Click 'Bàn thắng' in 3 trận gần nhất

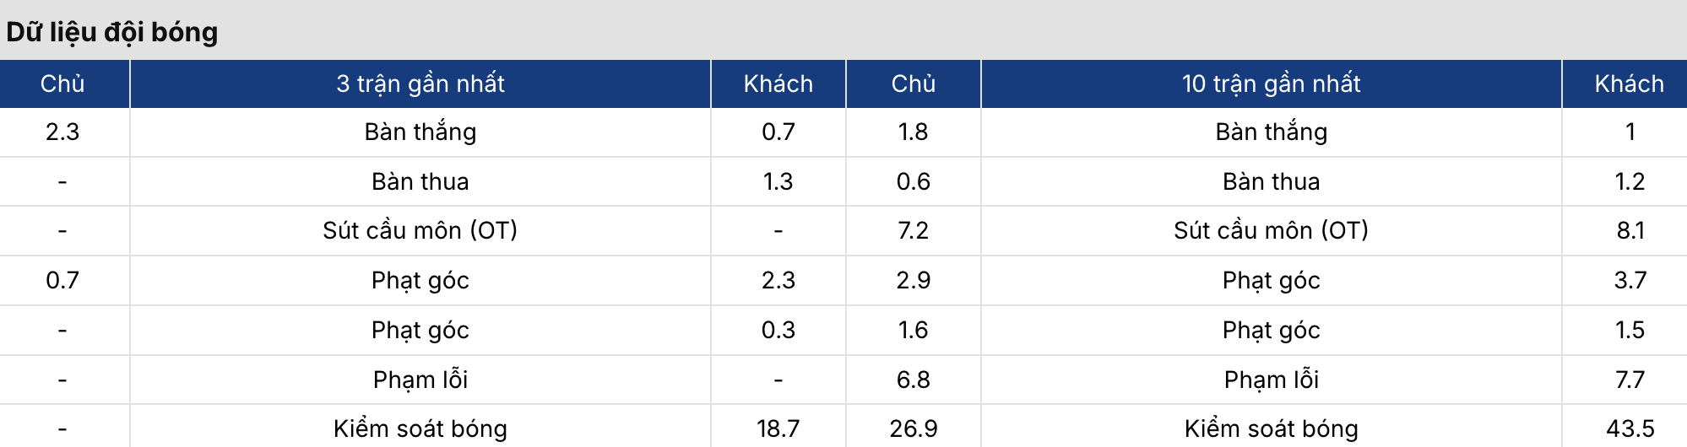420,132
